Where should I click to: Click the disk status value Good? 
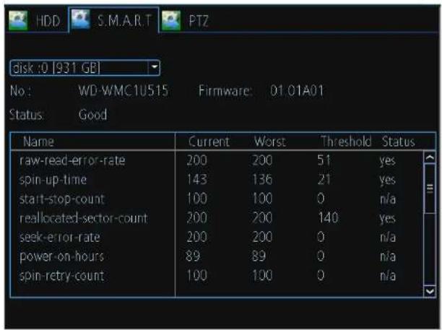pos(92,115)
